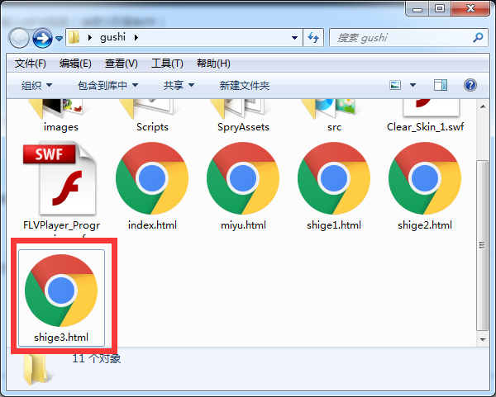Screen dimensions: 496x397
Task: Click the scrollbar down arrow
Action: 483,339
